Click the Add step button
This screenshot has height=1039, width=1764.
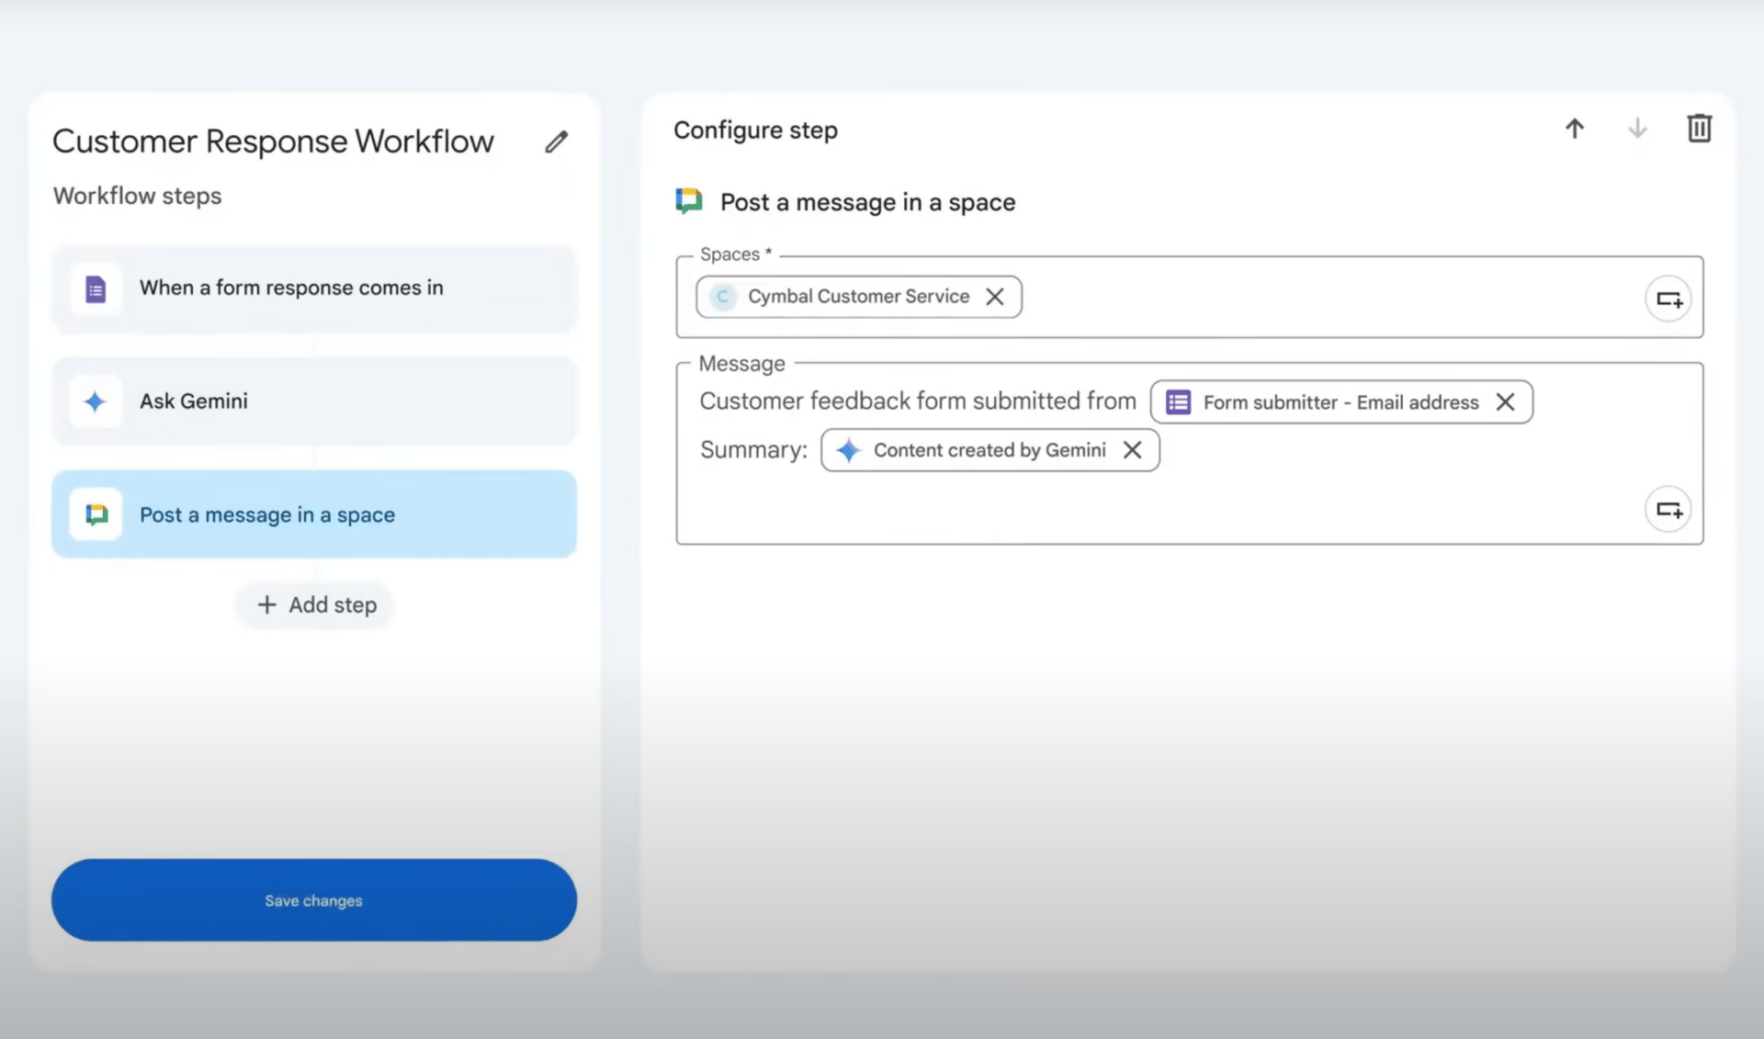click(x=315, y=605)
